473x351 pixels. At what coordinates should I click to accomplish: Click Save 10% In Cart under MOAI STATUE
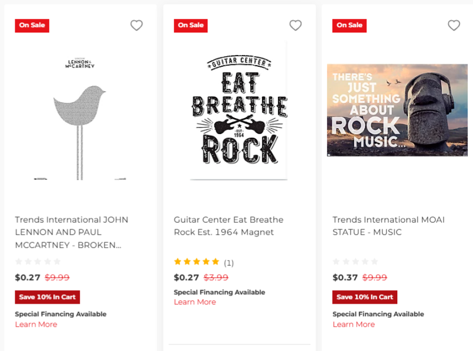coord(364,297)
